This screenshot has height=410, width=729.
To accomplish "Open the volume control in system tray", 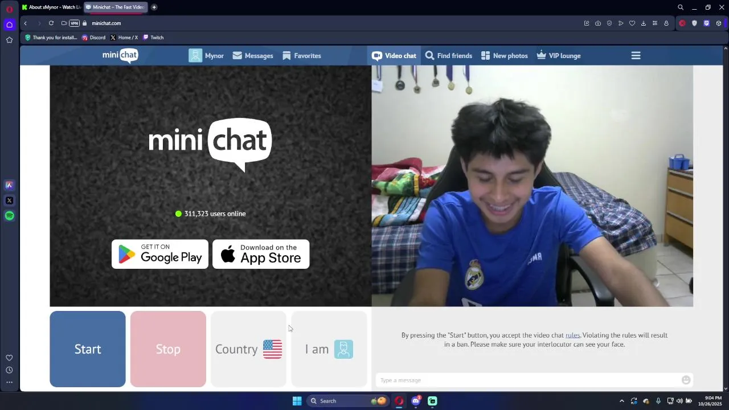I will tap(679, 401).
